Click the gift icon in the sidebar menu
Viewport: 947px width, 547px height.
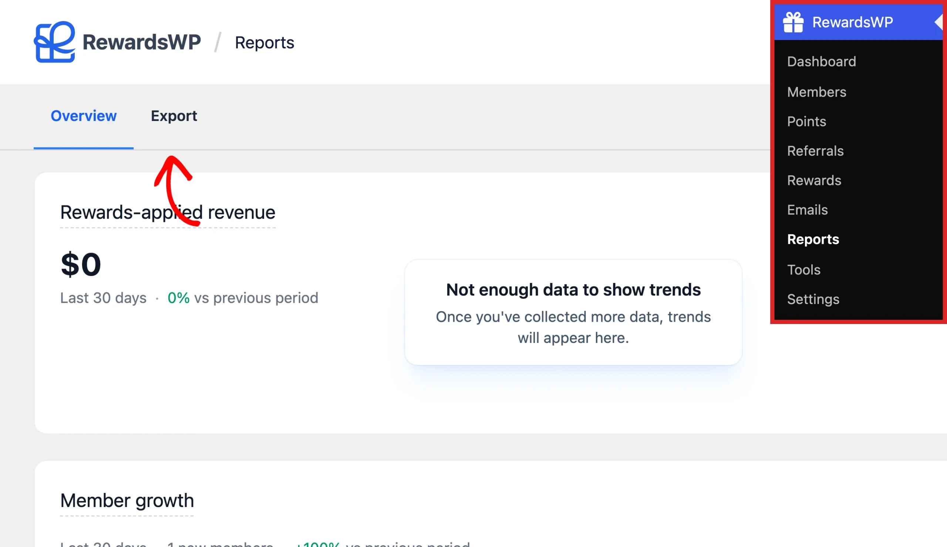pos(793,22)
